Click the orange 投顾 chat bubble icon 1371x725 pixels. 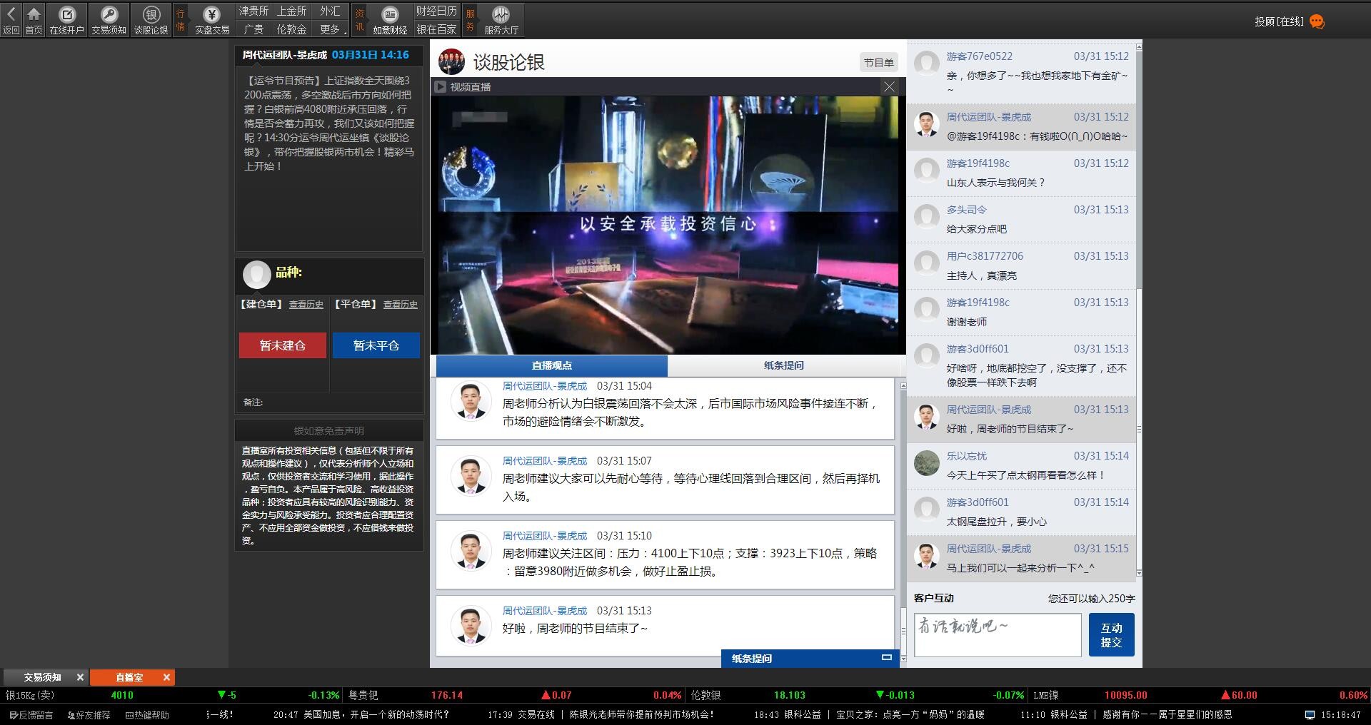(x=1317, y=22)
